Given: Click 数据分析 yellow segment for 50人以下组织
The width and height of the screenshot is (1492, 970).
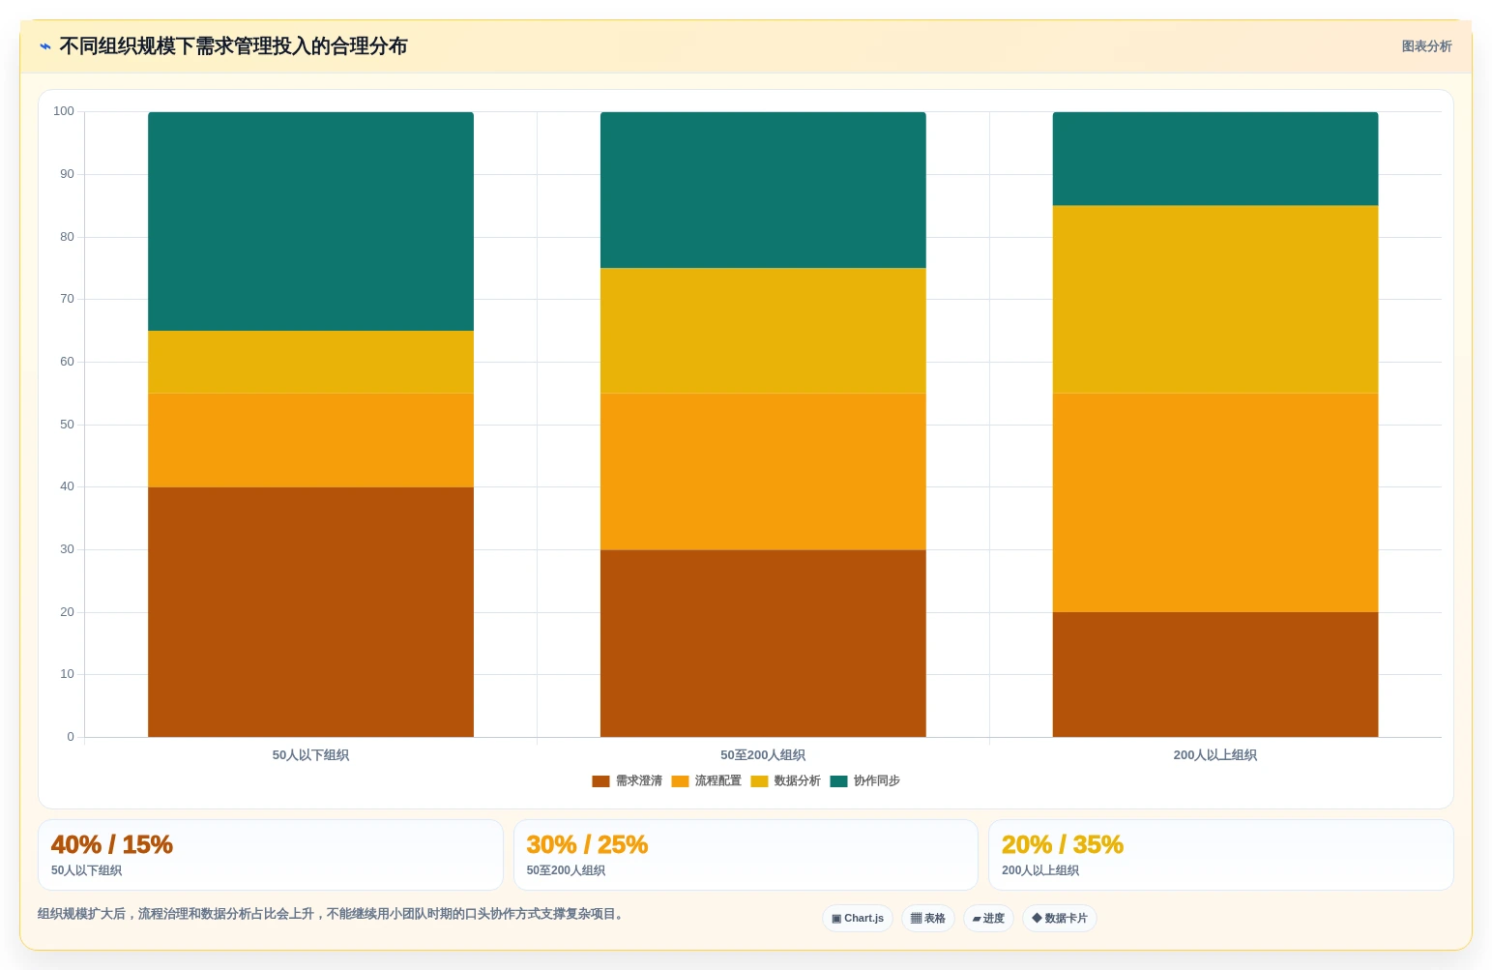Looking at the screenshot, I should (310, 362).
